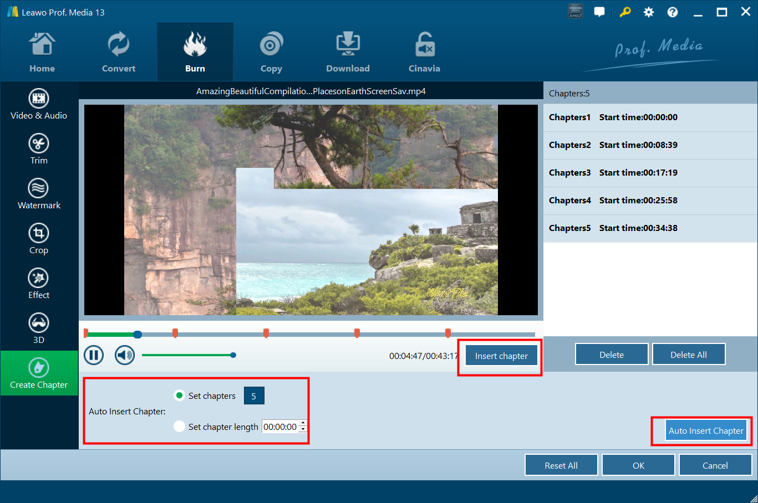The width and height of the screenshot is (758, 503).
Task: Jump to the Chapters5 timeline marker
Action: point(448,332)
